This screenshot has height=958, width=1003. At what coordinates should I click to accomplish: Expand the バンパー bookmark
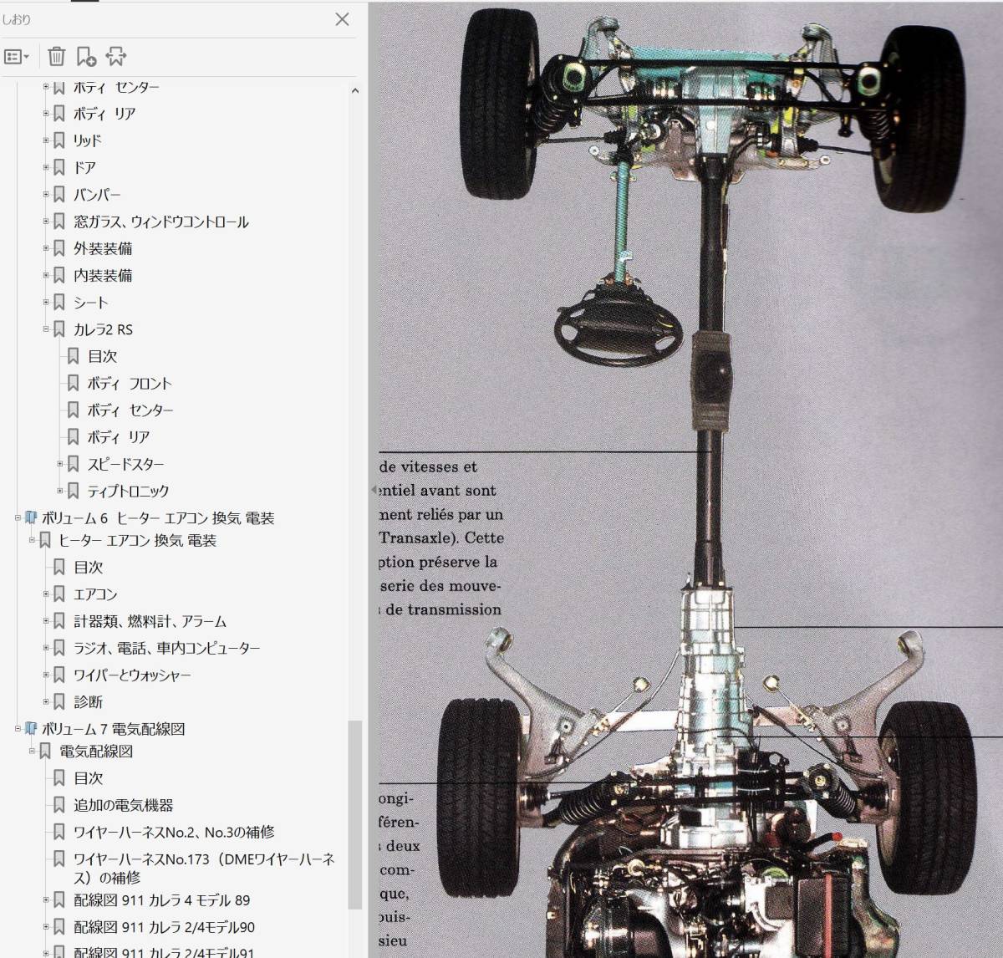click(47, 194)
